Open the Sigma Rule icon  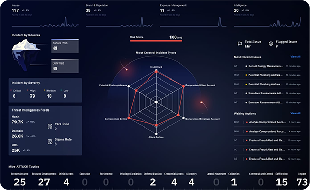pyautogui.click(x=50, y=141)
